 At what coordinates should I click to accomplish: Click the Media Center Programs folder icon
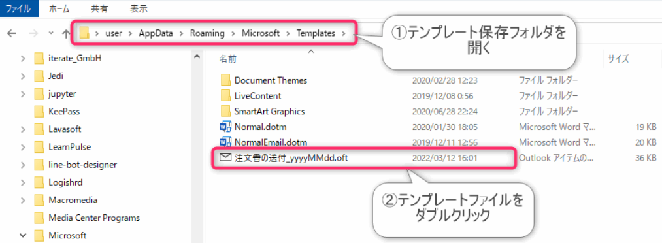pos(39,218)
